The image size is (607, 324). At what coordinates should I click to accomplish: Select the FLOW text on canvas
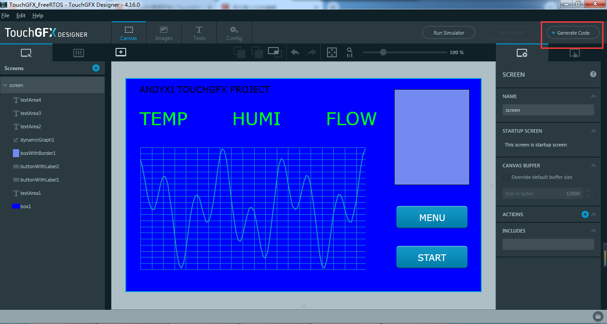(x=351, y=119)
